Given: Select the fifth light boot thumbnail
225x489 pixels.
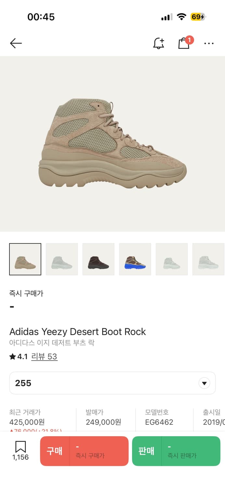Looking at the screenshot, I should coord(172,259).
